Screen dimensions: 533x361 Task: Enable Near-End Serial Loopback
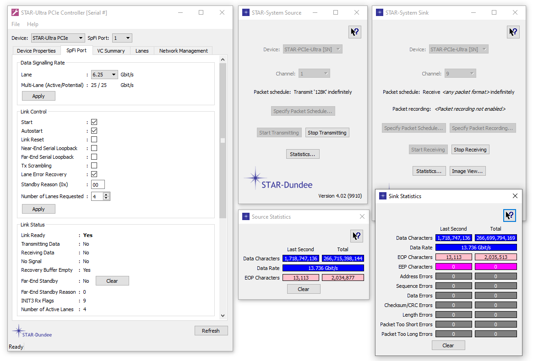(x=94, y=148)
